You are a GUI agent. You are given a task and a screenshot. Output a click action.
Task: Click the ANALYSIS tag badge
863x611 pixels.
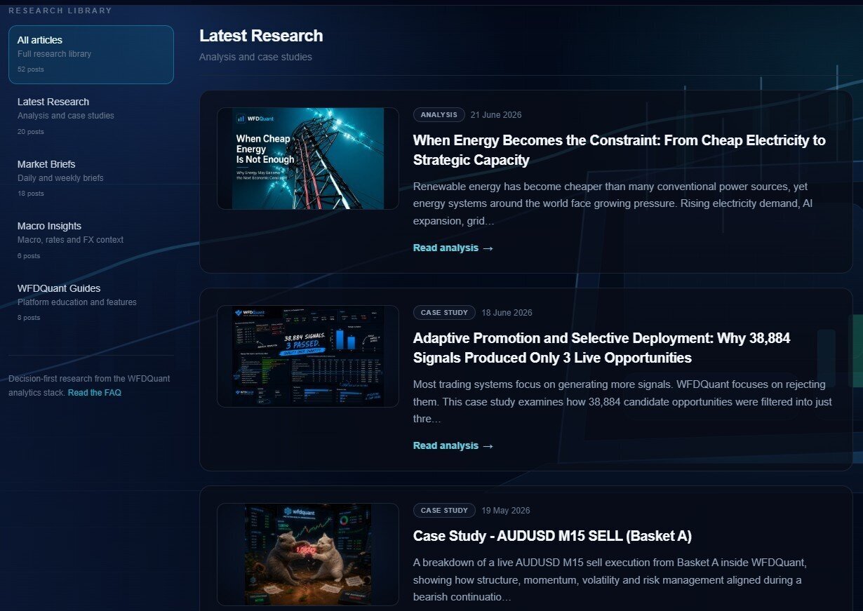pyautogui.click(x=439, y=115)
